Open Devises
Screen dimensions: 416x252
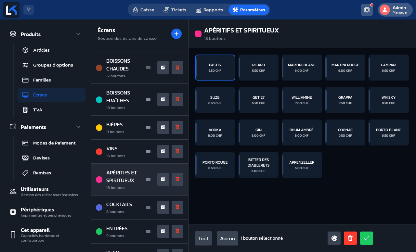tap(51, 158)
